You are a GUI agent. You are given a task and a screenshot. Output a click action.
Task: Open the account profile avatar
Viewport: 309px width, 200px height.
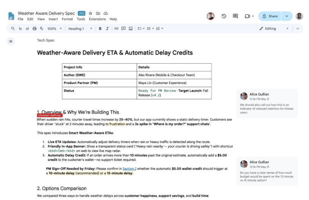[299, 16]
